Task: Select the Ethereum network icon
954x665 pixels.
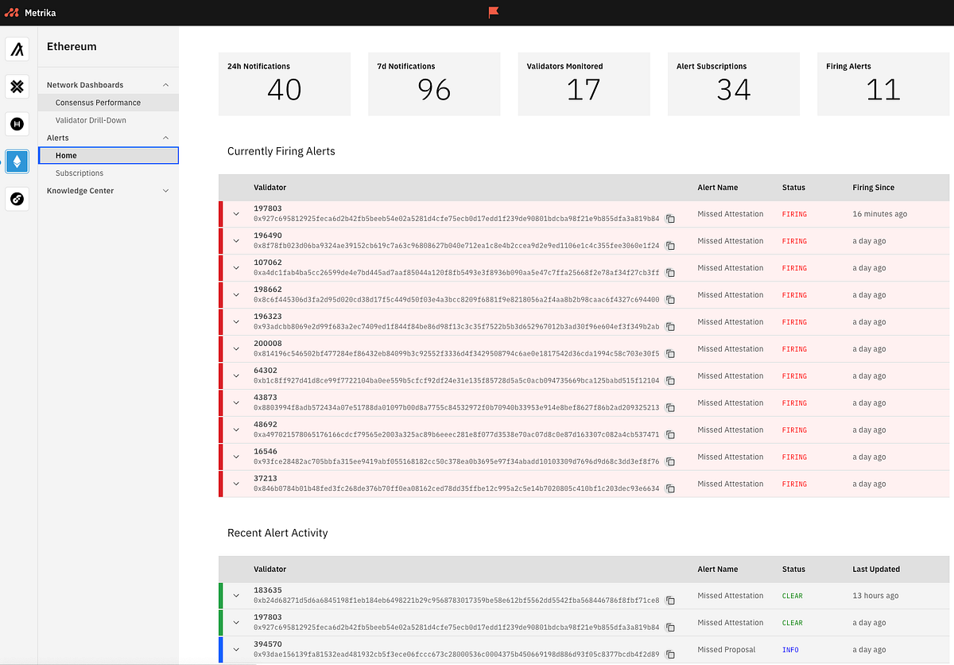Action: point(17,161)
